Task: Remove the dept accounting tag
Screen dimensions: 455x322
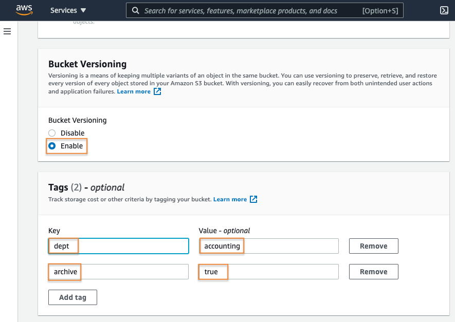Action: [373, 246]
